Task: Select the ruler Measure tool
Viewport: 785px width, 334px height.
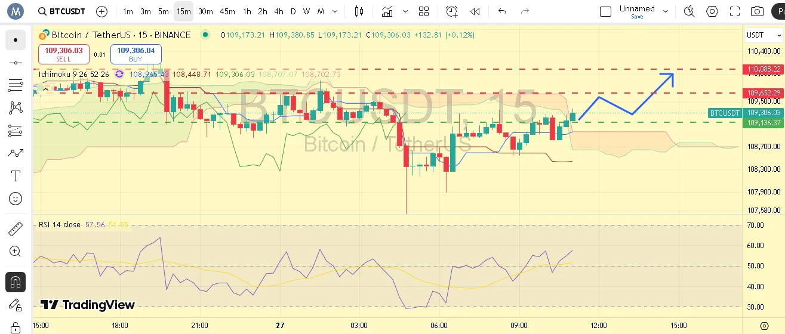Action: (x=16, y=229)
